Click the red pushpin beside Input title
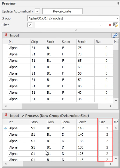Viewport: 120px width, 168px height. (x=6, y=35)
